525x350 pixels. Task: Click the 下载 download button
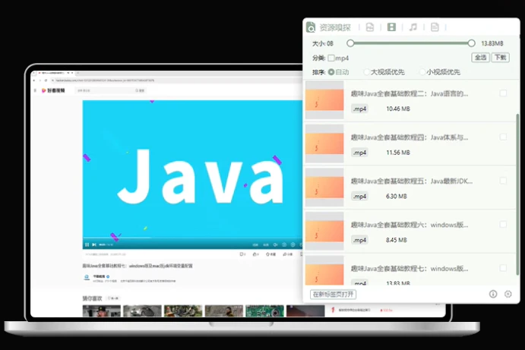click(x=501, y=58)
